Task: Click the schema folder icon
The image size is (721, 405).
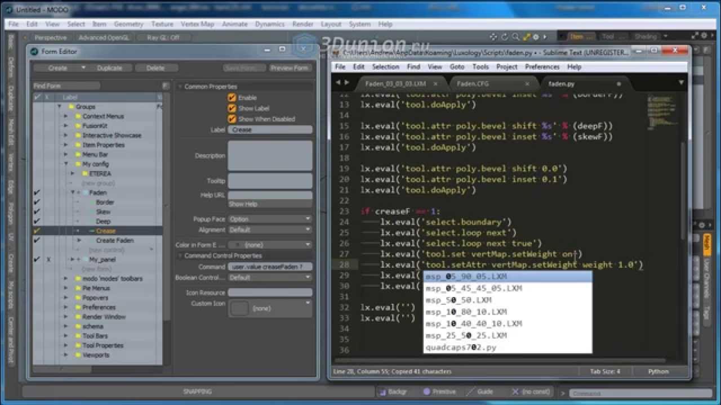Action: point(78,326)
